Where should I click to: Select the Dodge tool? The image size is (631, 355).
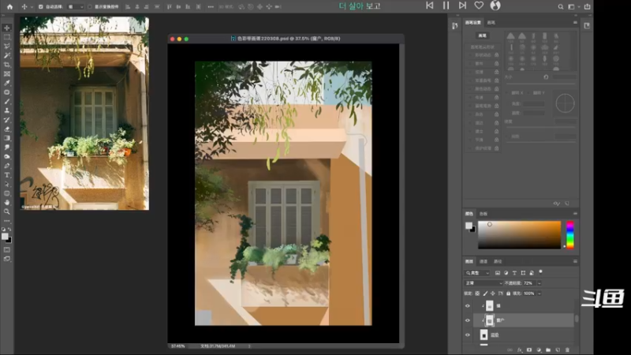[7, 156]
